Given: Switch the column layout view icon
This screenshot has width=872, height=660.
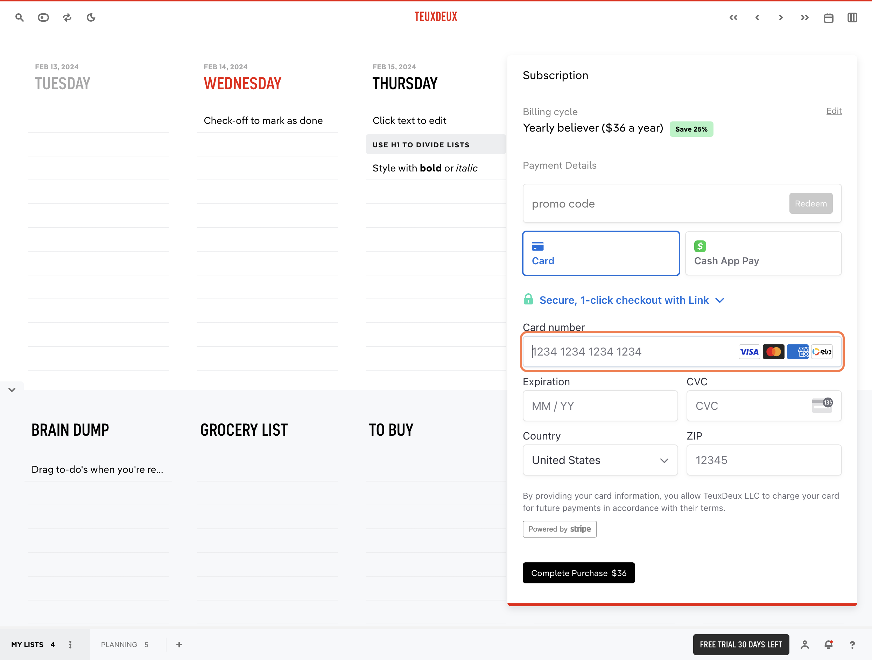Looking at the screenshot, I should click(852, 18).
